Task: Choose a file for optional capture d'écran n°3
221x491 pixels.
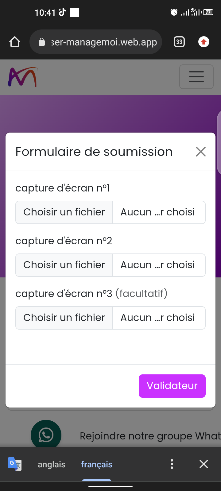Action: point(64,318)
